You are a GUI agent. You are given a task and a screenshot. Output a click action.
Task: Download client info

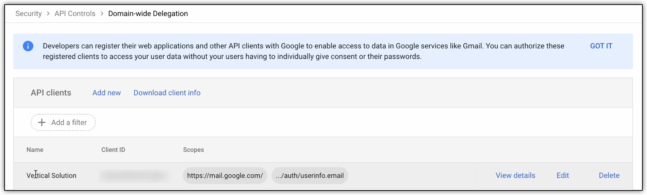pyautogui.click(x=167, y=93)
